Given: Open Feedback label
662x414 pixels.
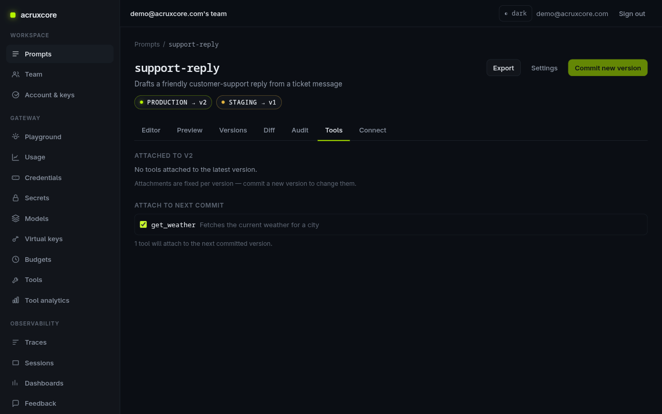Looking at the screenshot, I should pos(40,403).
